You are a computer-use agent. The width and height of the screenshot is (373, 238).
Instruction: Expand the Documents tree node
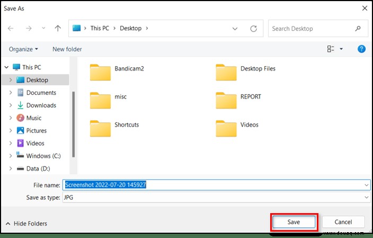point(11,93)
